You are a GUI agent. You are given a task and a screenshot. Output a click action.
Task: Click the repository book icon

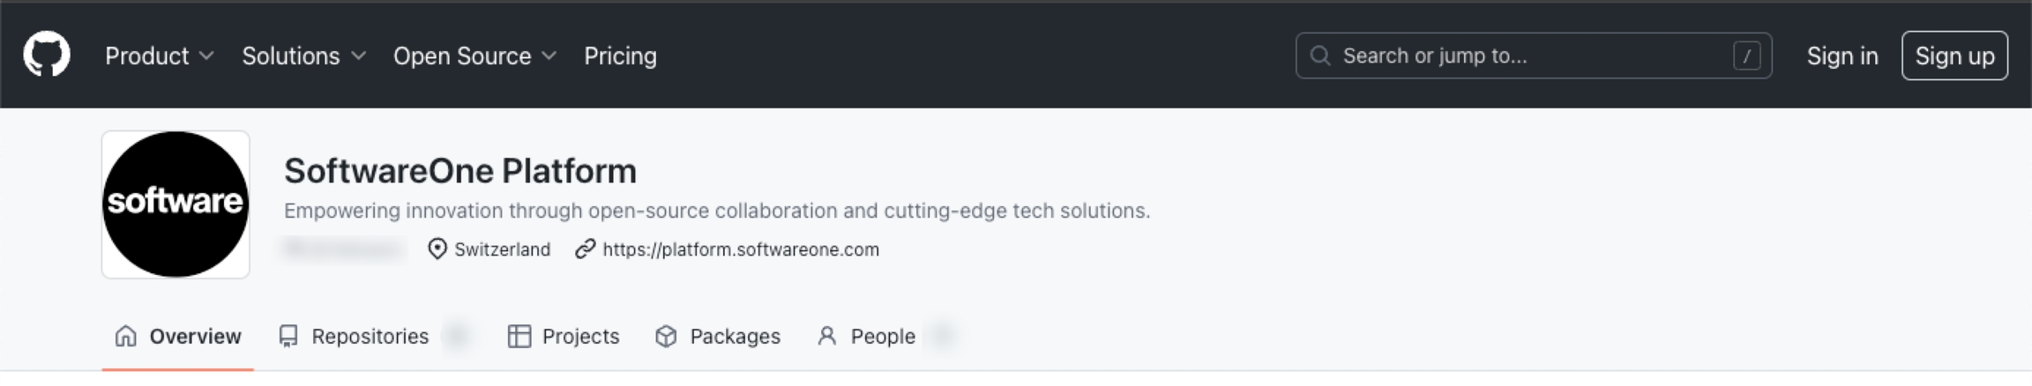(x=288, y=336)
